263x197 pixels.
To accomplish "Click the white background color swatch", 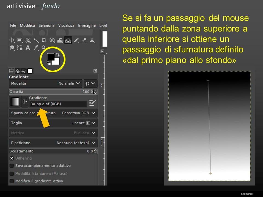I will coord(56,62).
